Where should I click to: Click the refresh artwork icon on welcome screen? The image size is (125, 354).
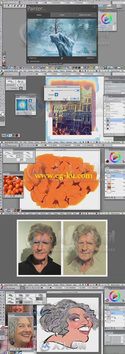tap(62, 58)
